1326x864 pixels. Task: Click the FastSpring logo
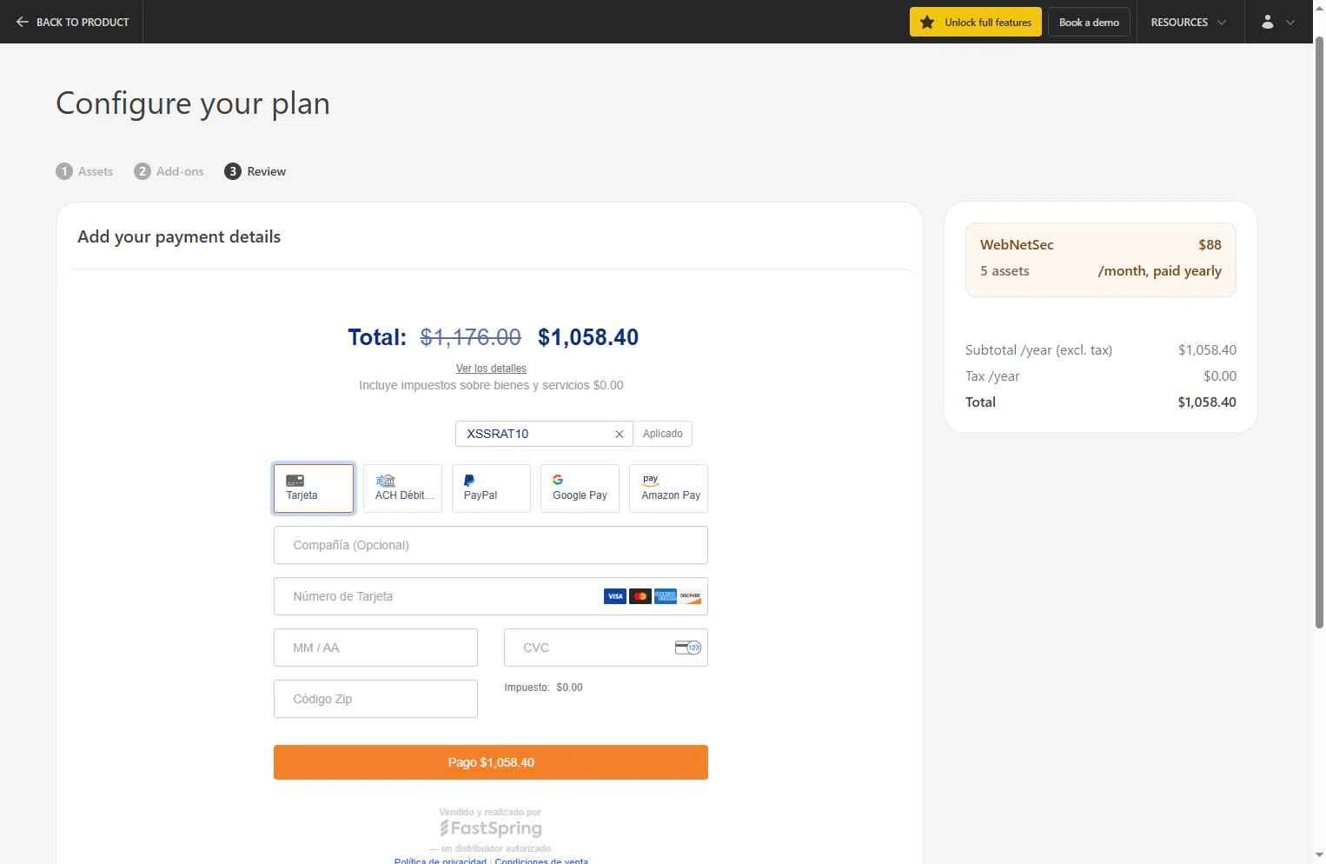[490, 828]
